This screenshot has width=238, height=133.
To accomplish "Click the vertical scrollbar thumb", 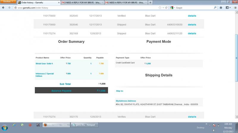I will point(236,58).
